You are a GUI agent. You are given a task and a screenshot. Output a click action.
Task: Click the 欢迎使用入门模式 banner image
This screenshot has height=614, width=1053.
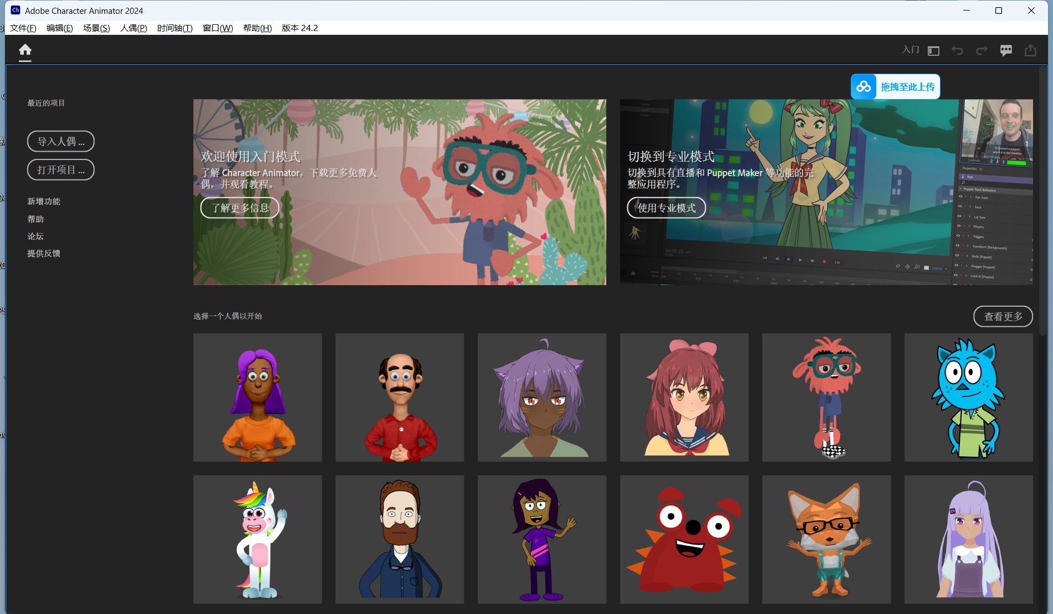[400, 192]
